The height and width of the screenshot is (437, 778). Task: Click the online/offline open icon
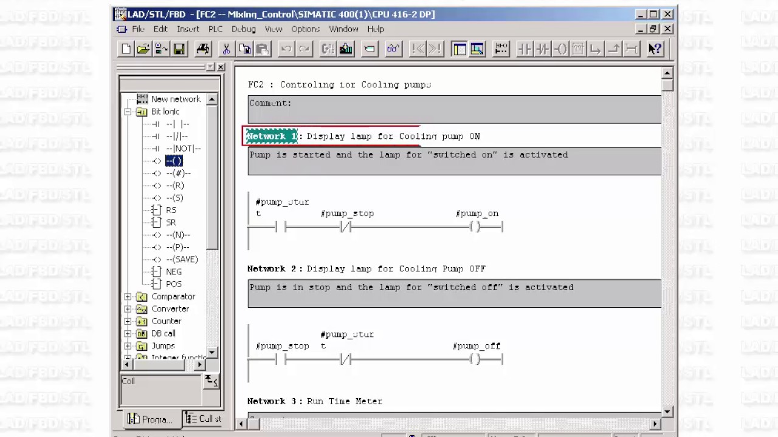coord(161,49)
